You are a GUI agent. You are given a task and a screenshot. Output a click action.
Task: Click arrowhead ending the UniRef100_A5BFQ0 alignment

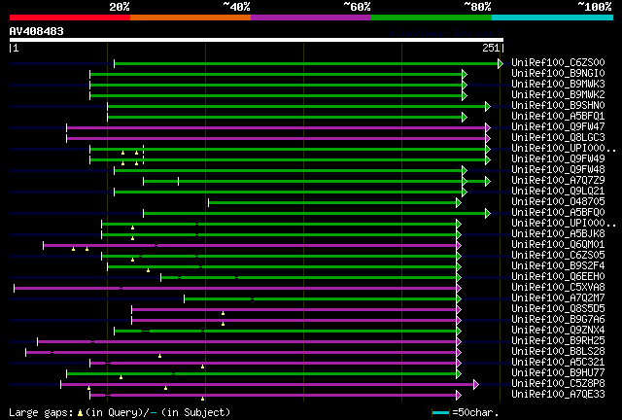[x=488, y=214]
